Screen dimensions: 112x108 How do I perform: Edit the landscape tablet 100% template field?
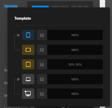click(75, 50)
